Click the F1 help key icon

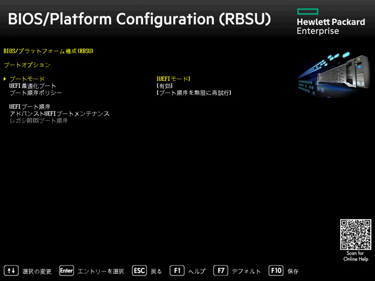(177, 271)
